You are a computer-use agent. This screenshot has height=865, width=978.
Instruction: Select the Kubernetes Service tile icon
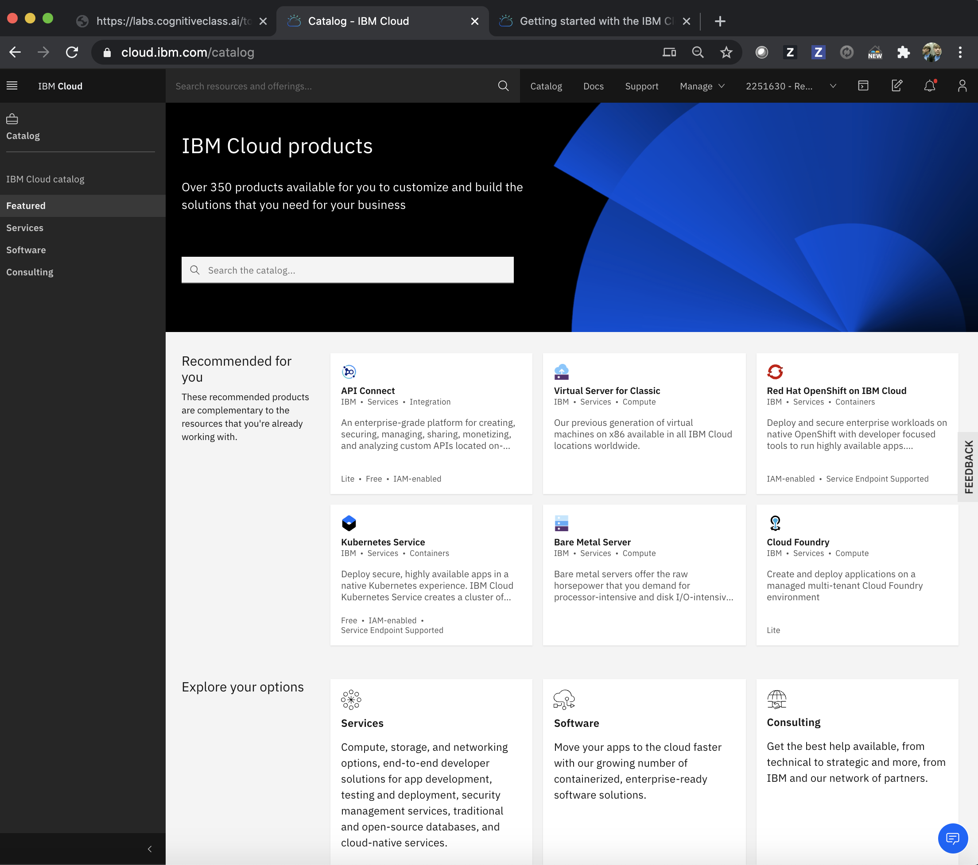[349, 523]
